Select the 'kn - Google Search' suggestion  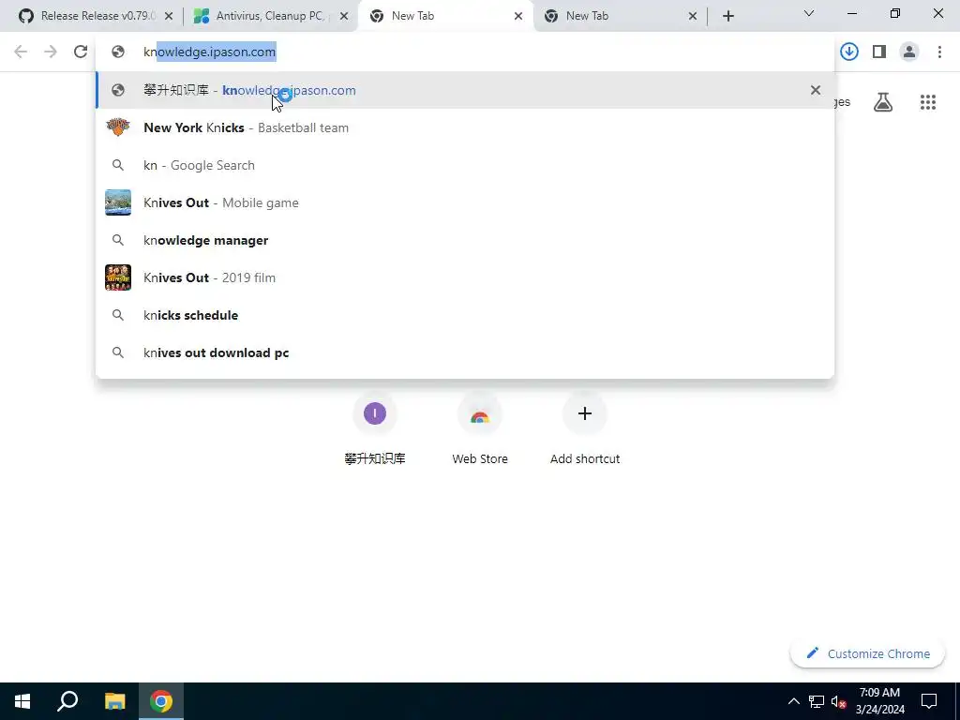pyautogui.click(x=464, y=165)
